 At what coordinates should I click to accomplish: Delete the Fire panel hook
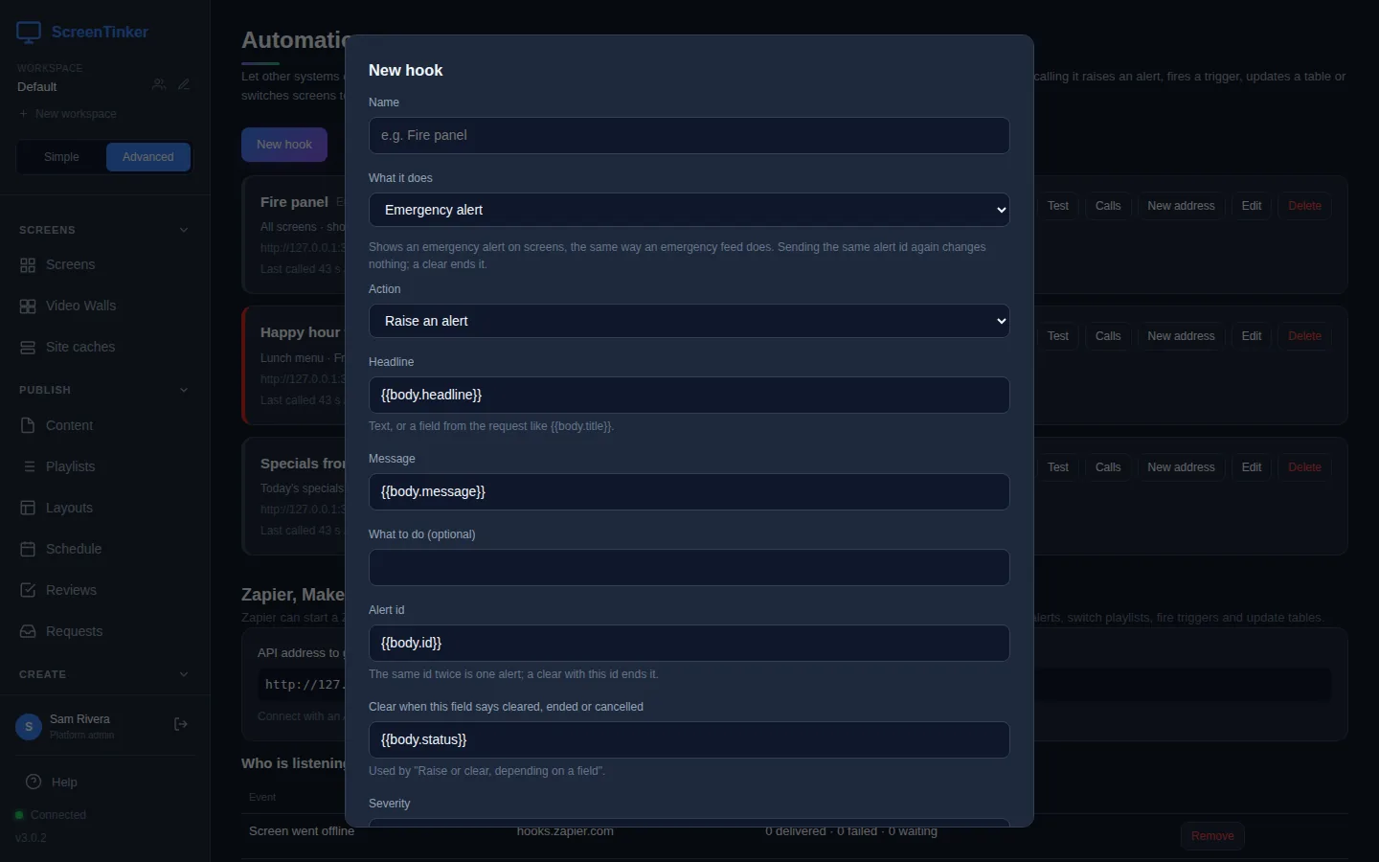coord(1304,206)
